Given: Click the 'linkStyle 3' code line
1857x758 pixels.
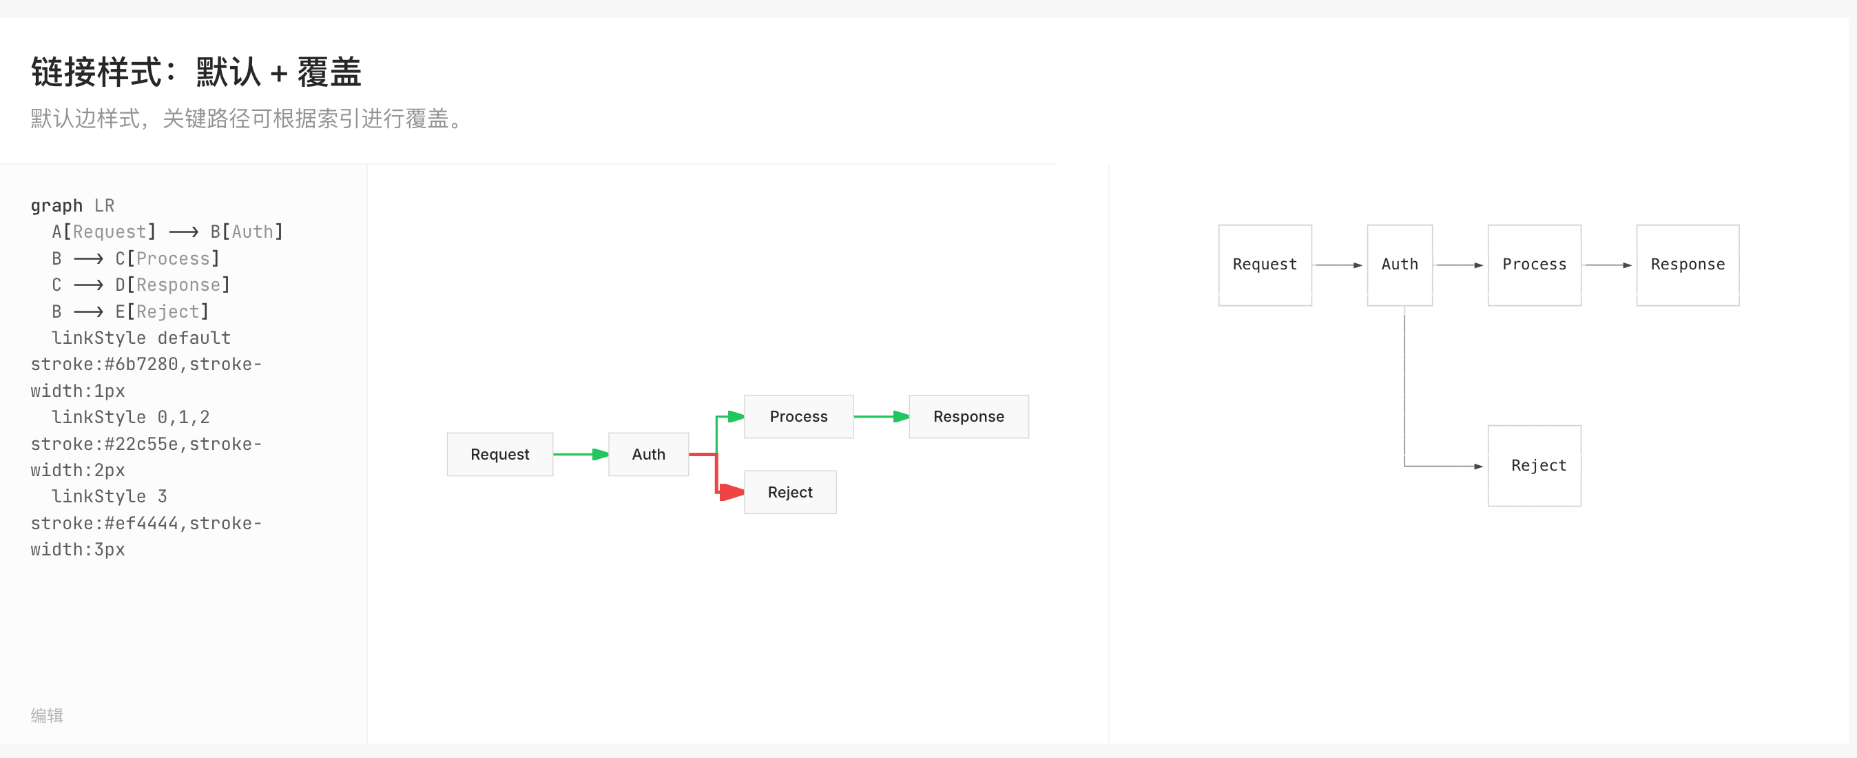Looking at the screenshot, I should coord(109,496).
